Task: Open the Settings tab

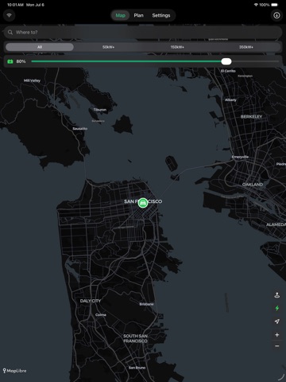Action: [x=161, y=15]
